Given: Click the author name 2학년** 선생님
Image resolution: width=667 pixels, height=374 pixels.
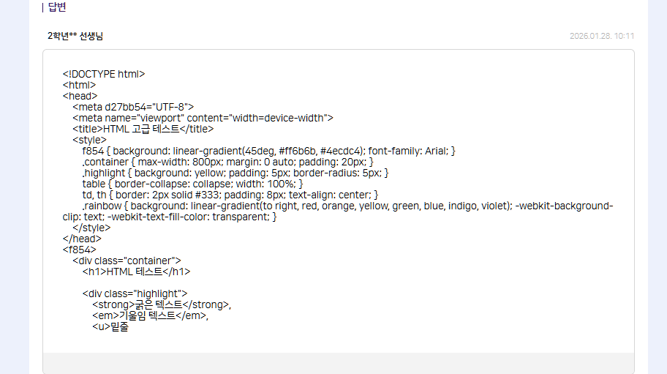Looking at the screenshot, I should pyautogui.click(x=75, y=36).
